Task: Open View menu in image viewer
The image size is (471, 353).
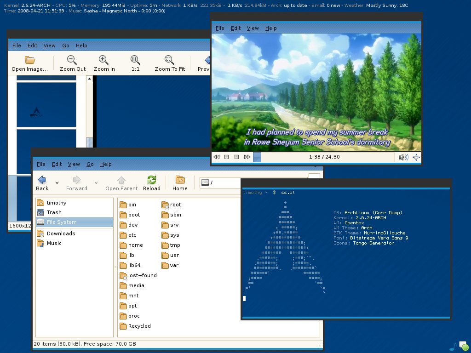Action: [x=49, y=46]
